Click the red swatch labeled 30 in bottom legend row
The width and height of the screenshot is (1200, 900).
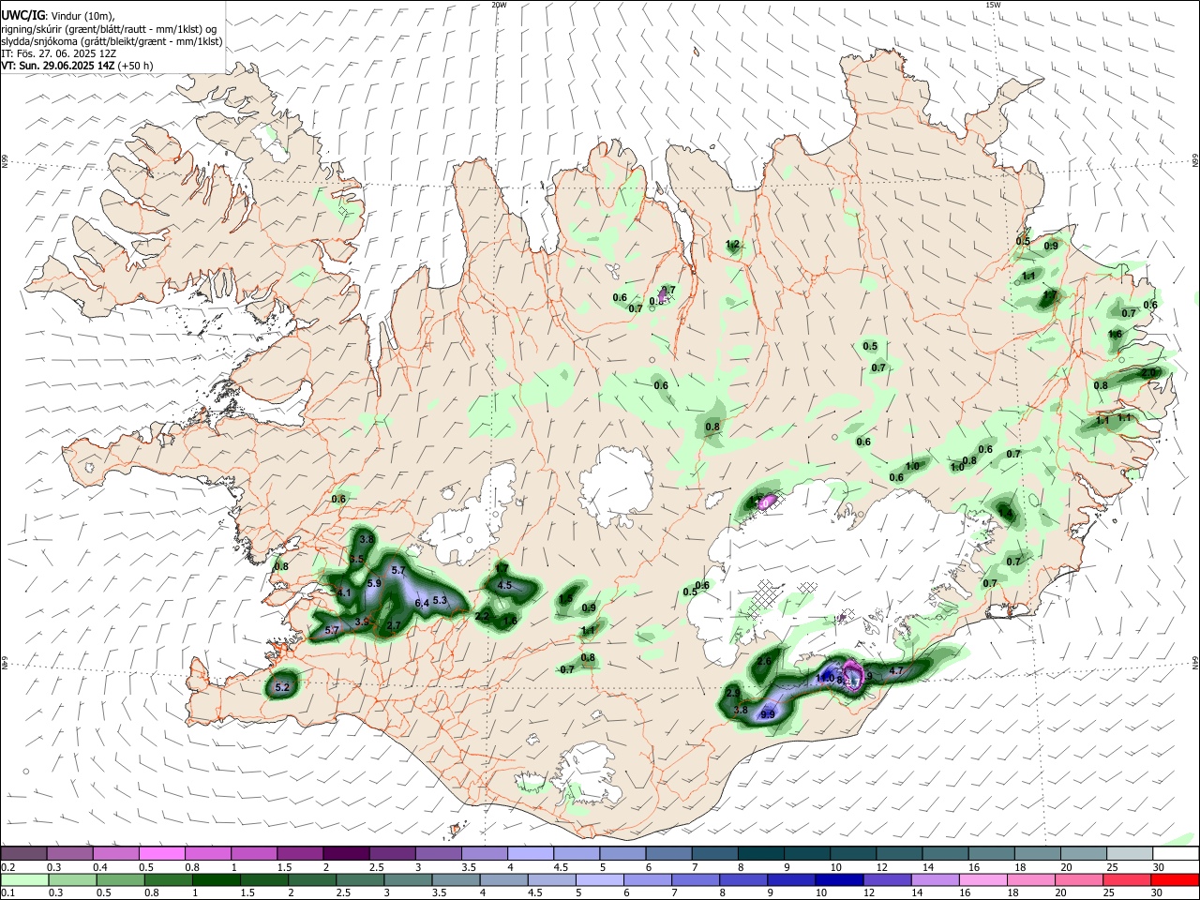coord(1175,880)
